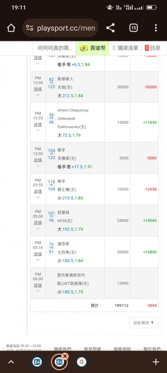Expand the 派彩規則 dropdown
This screenshot has width=167, height=373.
(x=144, y=323)
